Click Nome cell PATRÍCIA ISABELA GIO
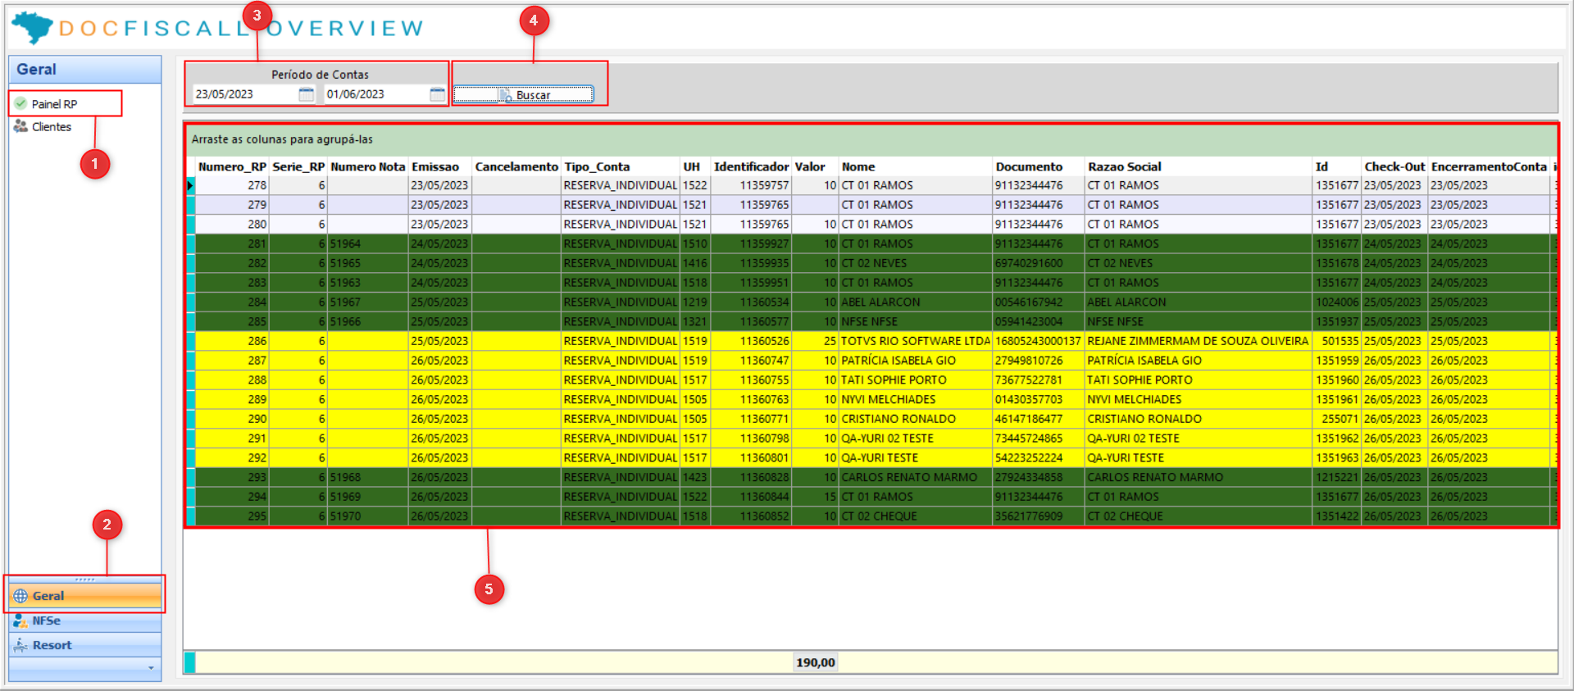Screen dimensions: 1574x691 916,361
